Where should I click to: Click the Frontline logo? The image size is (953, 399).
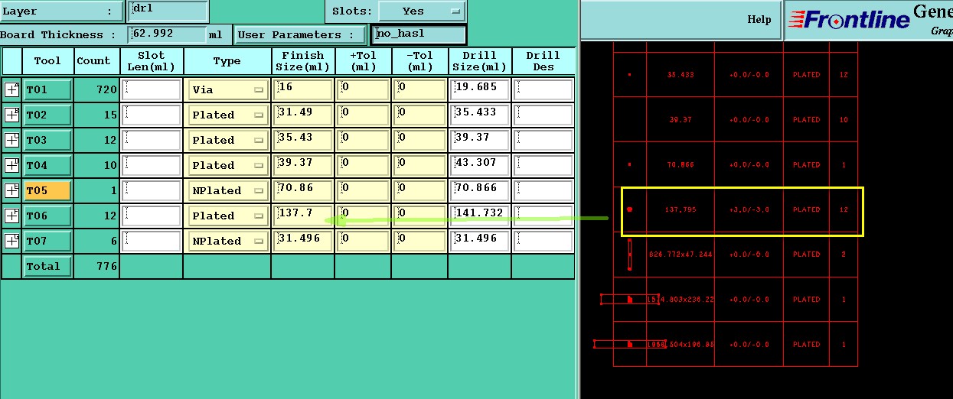click(x=849, y=20)
